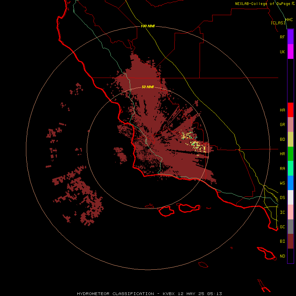296x296 pixels.
Task: Click the gray GC legend swatch
Action: tap(290, 227)
